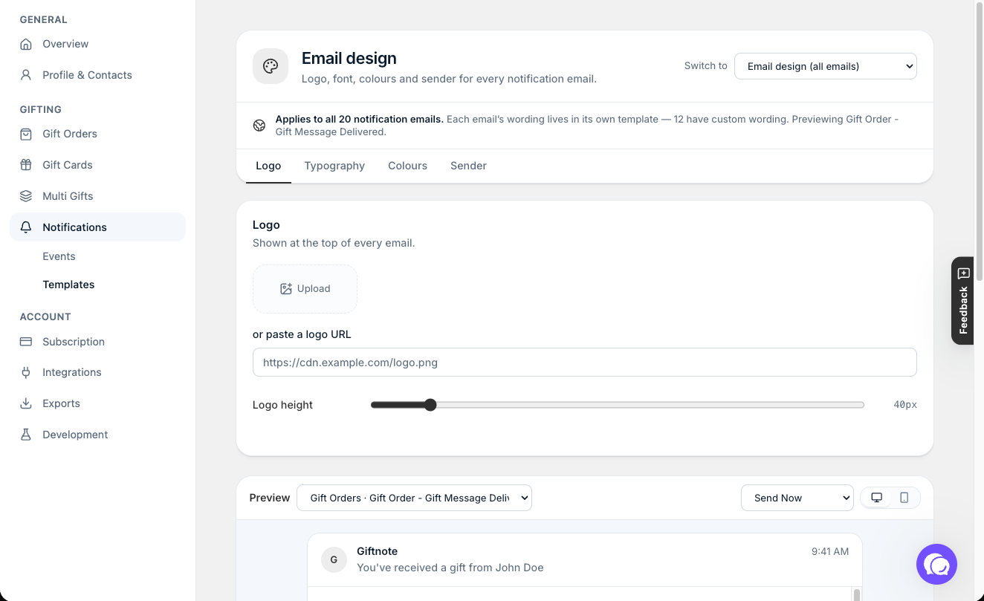The height and width of the screenshot is (601, 984).
Task: Switch preview to mobile view
Action: (x=904, y=498)
